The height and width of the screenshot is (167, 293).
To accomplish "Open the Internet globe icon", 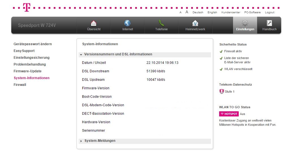I will pyautogui.click(x=128, y=23).
